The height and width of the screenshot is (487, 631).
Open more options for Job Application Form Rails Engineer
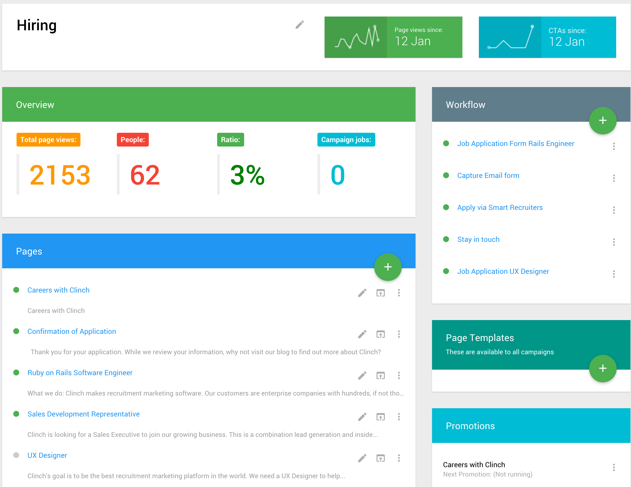[x=614, y=146]
